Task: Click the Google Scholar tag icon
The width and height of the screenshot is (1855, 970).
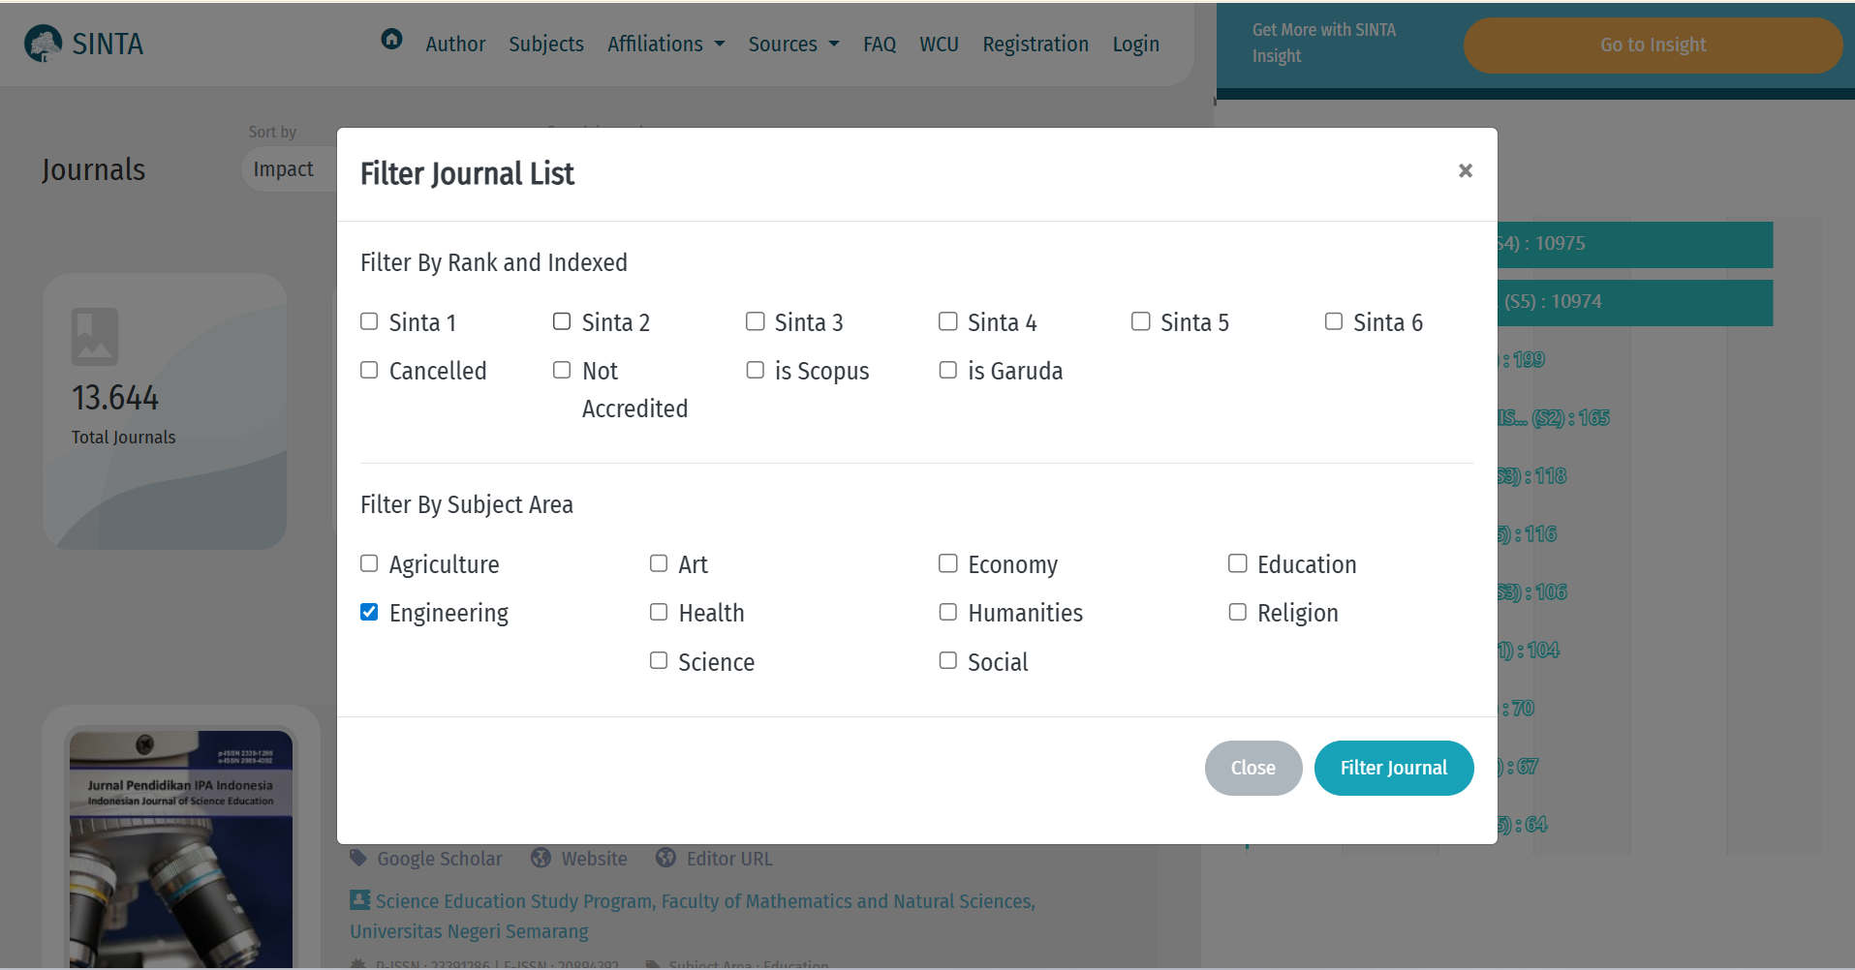Action: tap(358, 858)
